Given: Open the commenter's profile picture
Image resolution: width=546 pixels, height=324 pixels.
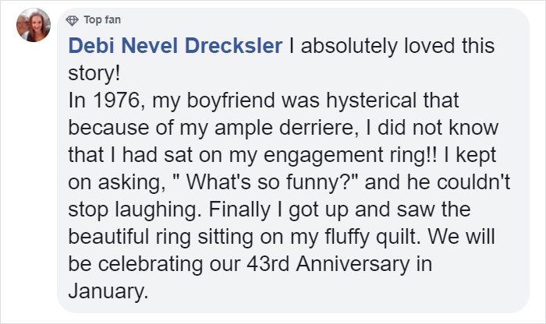Looking at the screenshot, I should click(34, 25).
